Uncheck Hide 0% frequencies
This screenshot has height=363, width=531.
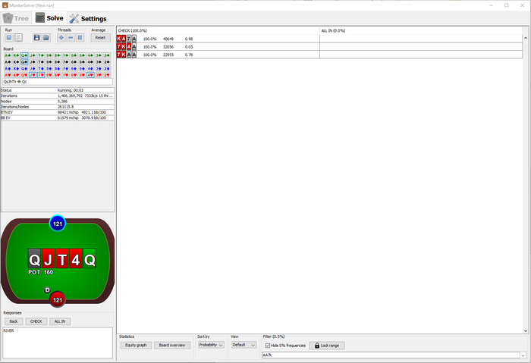(x=268, y=346)
